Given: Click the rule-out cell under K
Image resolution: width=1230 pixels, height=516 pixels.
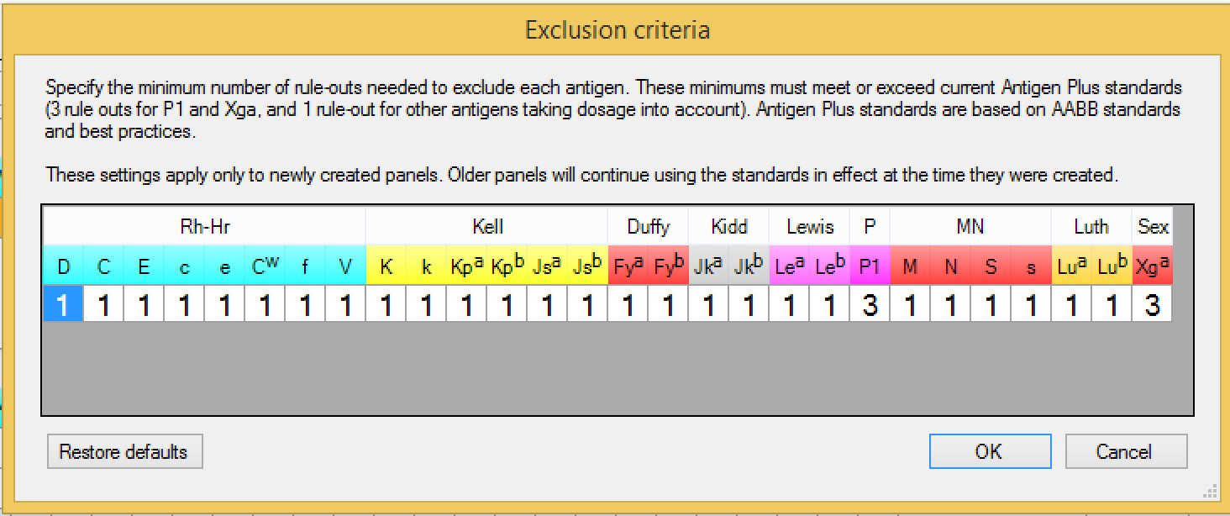Looking at the screenshot, I should (386, 304).
